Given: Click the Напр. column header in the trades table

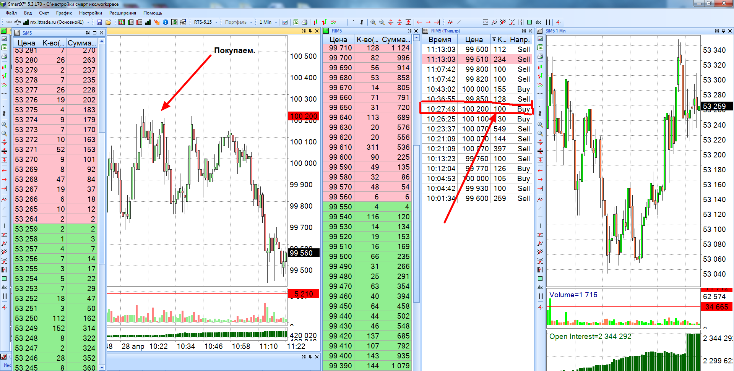Looking at the screenshot, I should [520, 39].
